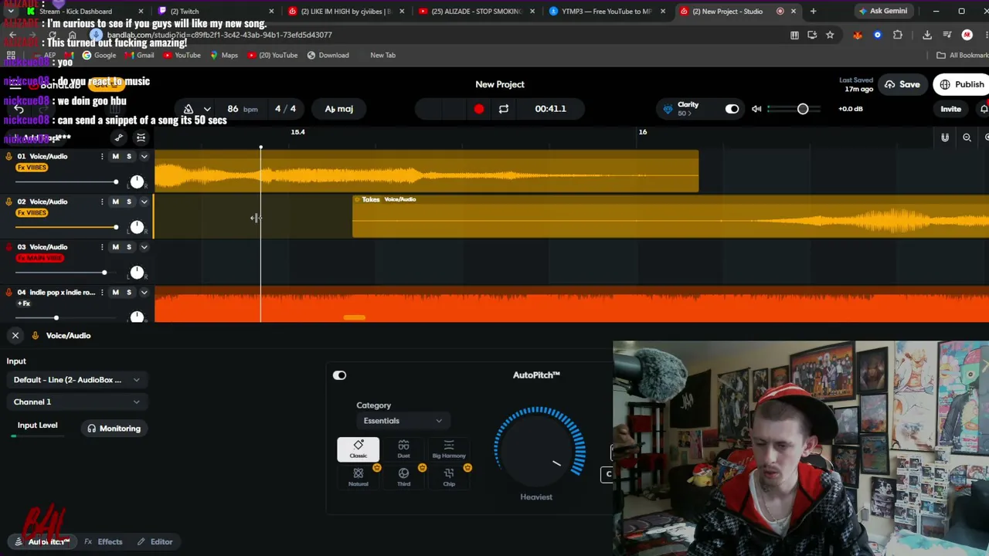Switch to the Effects tab
The height and width of the screenshot is (556, 989).
coord(104,542)
